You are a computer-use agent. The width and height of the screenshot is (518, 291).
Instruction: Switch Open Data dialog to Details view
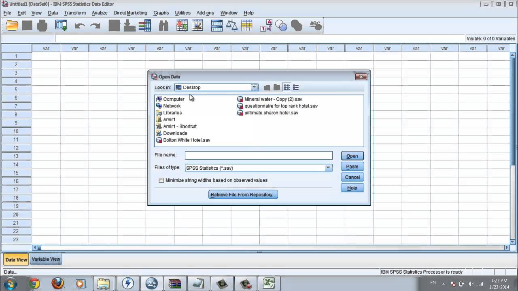296,87
